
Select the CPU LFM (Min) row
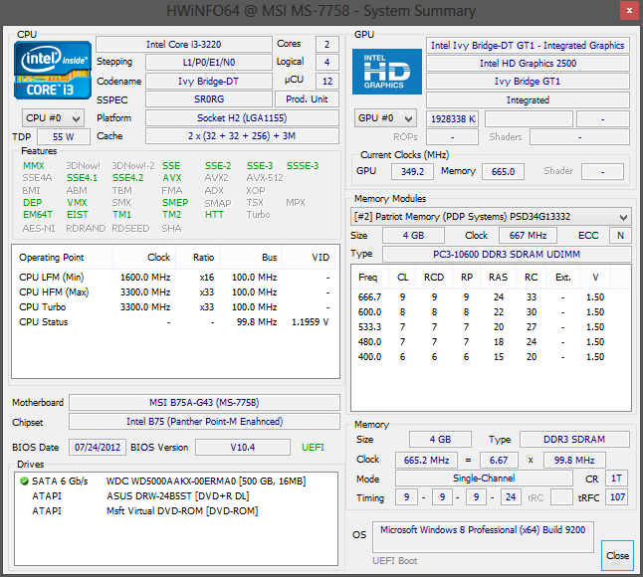pyautogui.click(x=174, y=278)
